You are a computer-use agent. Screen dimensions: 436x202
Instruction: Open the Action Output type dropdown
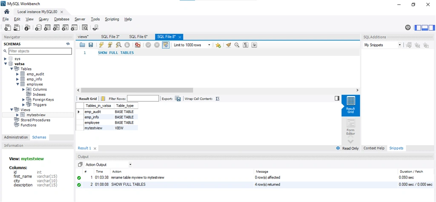(x=109, y=164)
